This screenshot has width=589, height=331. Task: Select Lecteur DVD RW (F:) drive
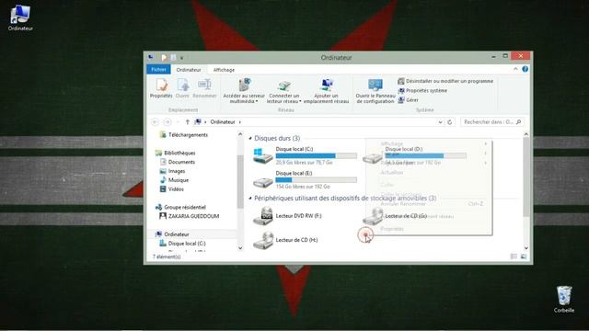tap(287, 216)
